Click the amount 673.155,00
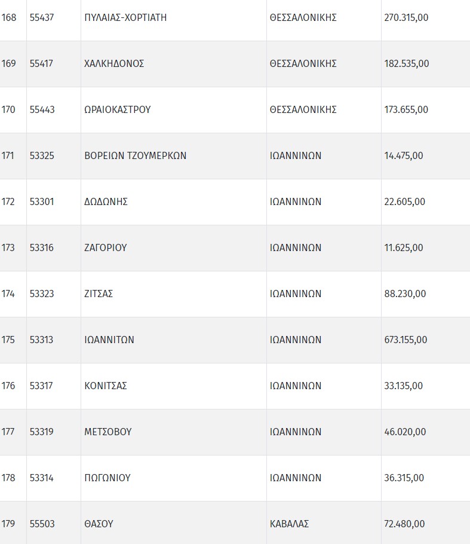470x544 pixels. point(406,340)
